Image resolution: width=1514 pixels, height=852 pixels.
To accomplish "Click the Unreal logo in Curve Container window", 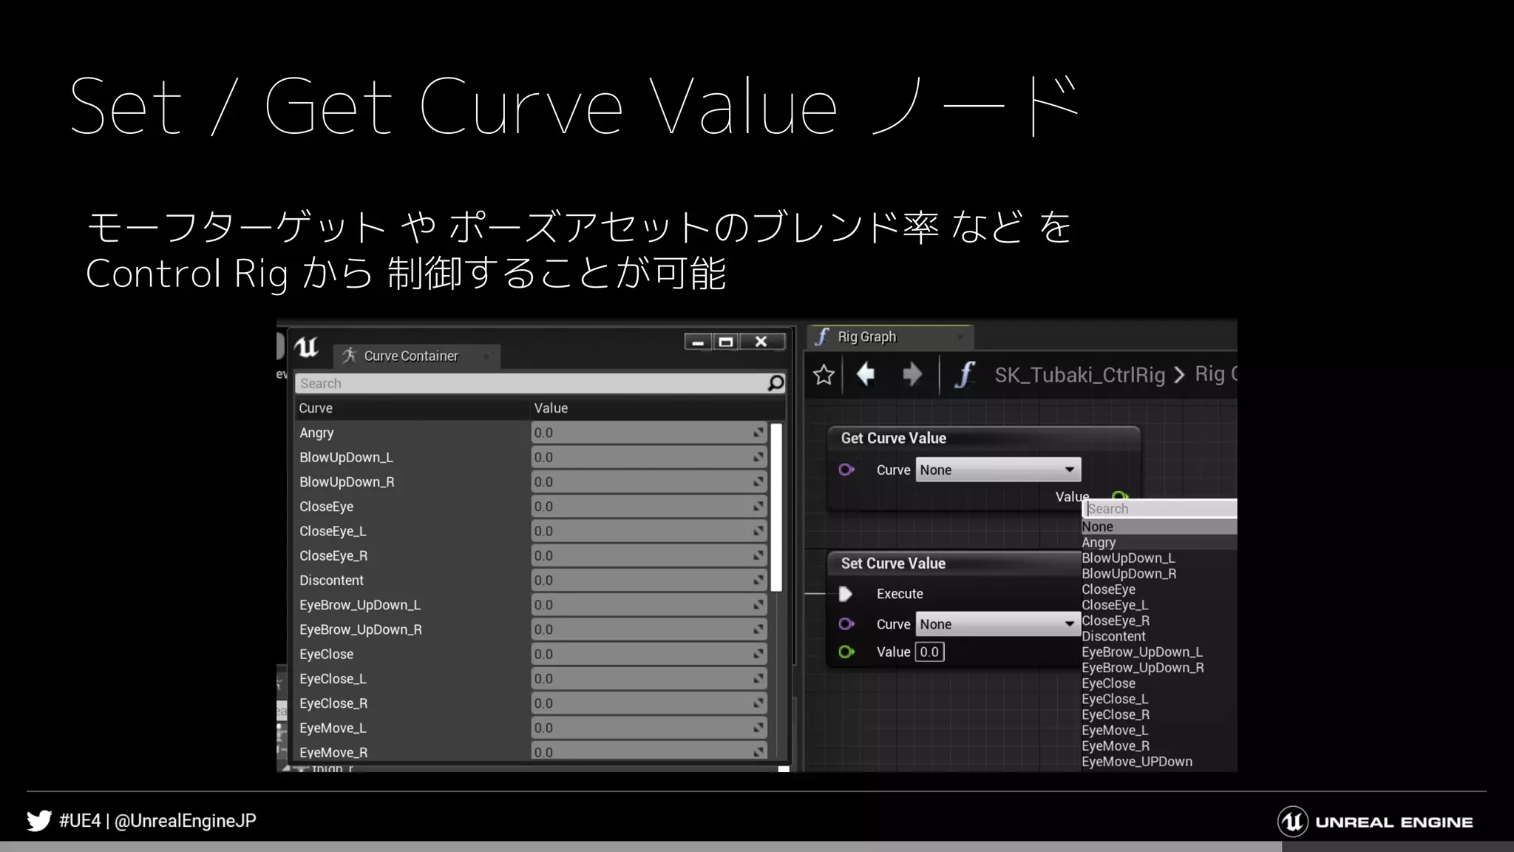I will tap(307, 347).
